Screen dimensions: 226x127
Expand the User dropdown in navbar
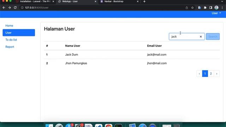[x=216, y=13]
